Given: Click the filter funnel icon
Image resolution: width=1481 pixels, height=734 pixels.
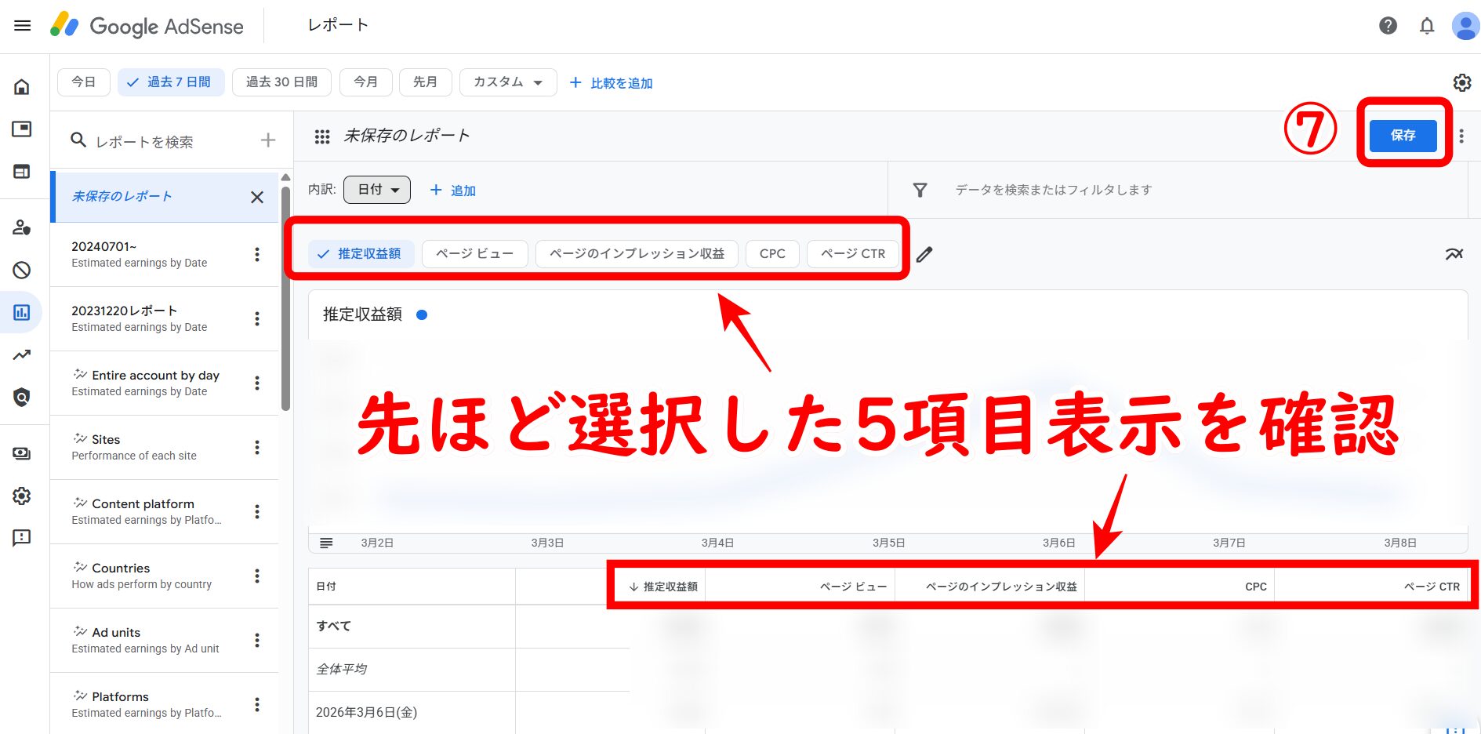Looking at the screenshot, I should tap(920, 190).
